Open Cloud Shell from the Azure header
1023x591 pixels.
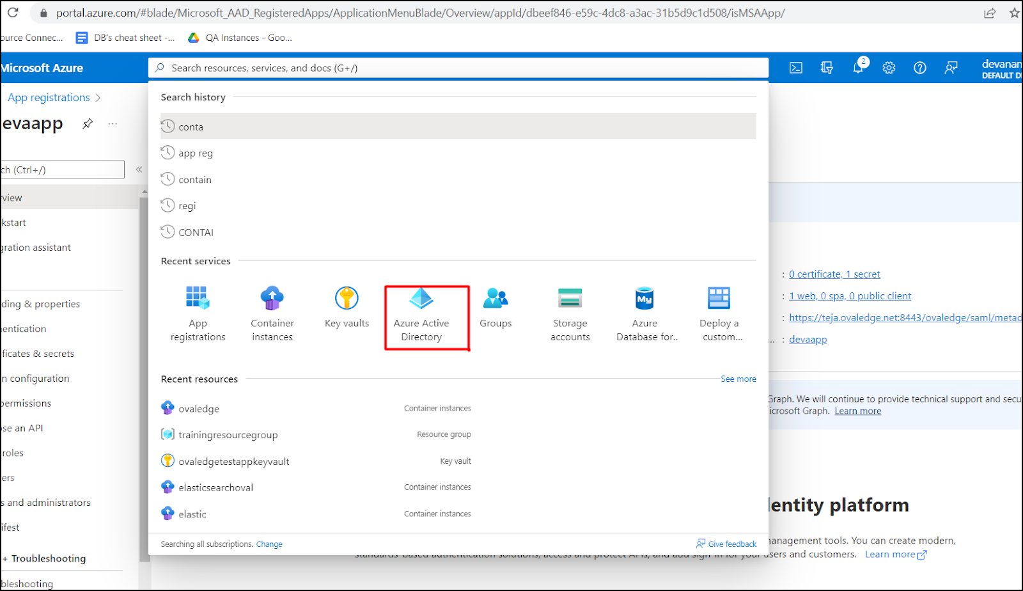pos(796,68)
